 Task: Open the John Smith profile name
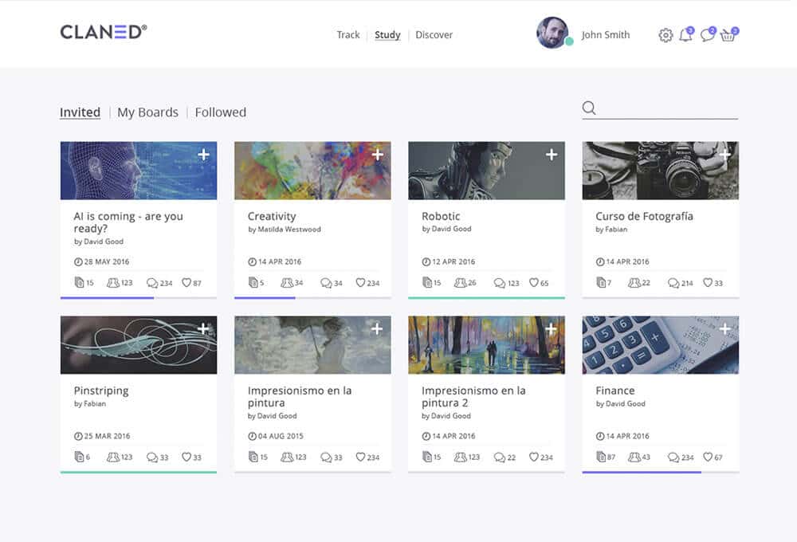(606, 34)
